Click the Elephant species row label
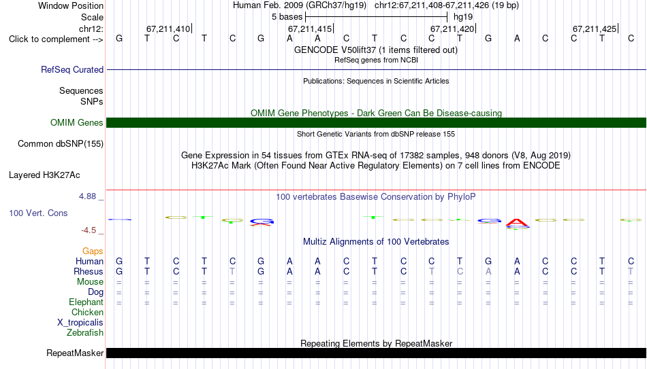The width and height of the screenshot is (647, 369). tap(86, 302)
